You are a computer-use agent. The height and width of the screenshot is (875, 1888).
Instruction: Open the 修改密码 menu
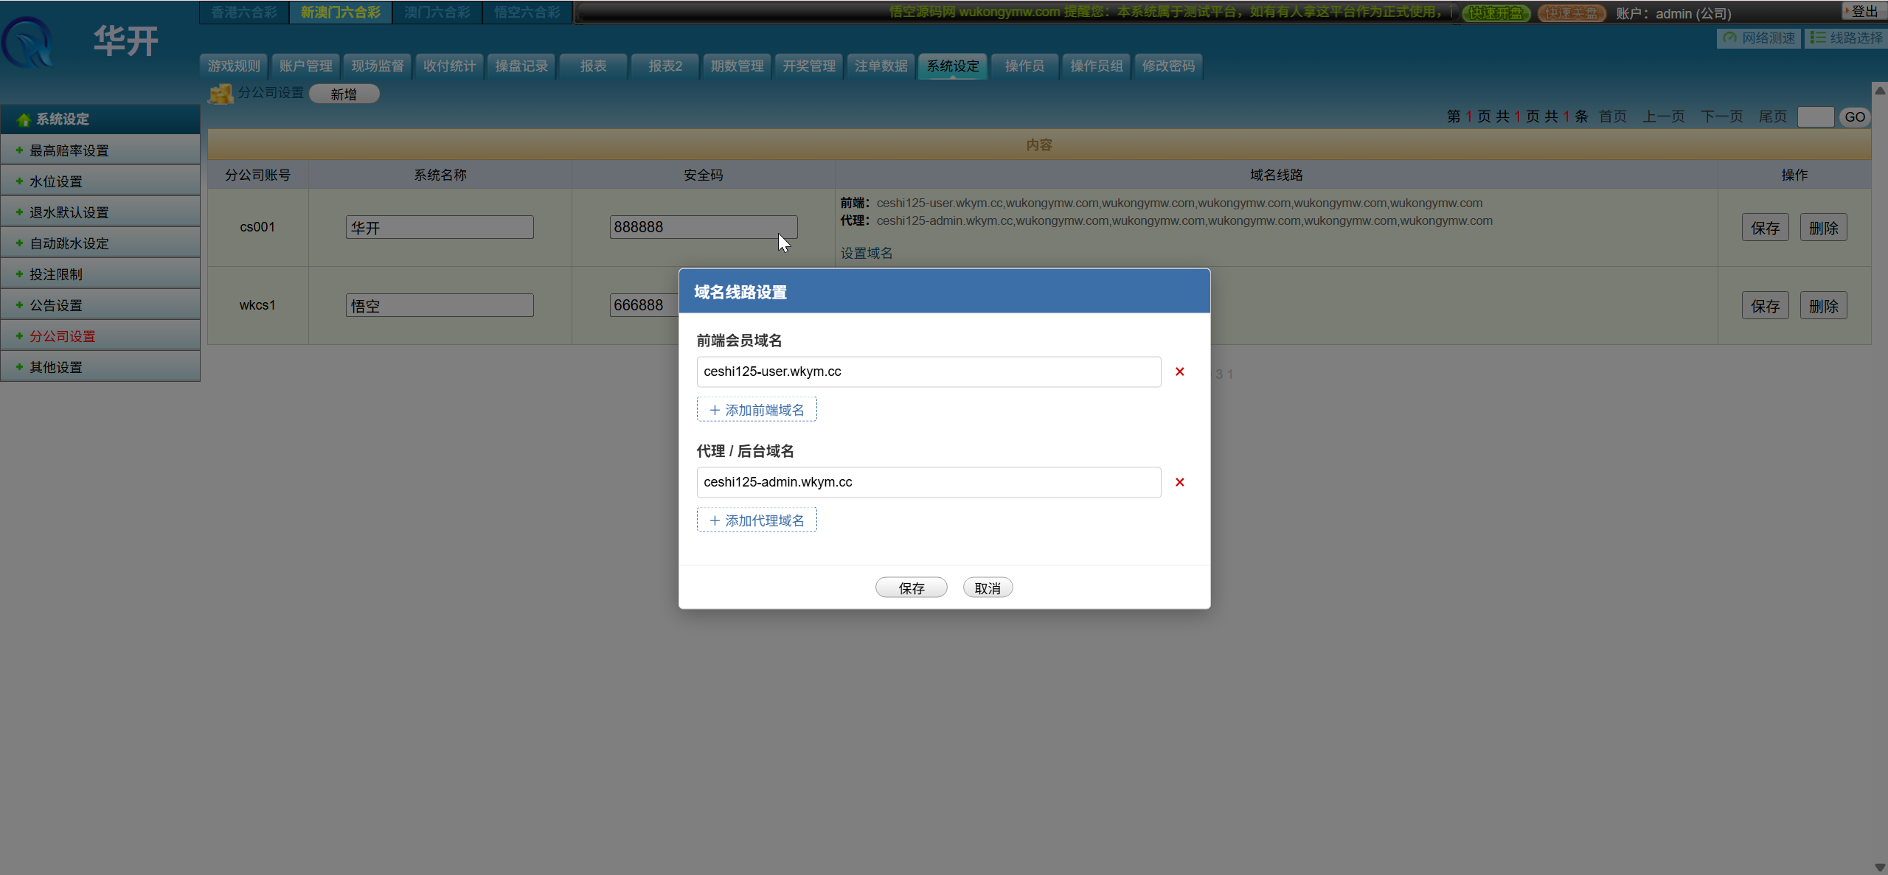tap(1168, 66)
